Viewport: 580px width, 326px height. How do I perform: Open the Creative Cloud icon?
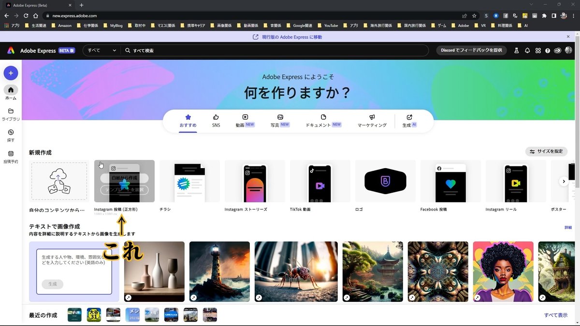(x=558, y=50)
